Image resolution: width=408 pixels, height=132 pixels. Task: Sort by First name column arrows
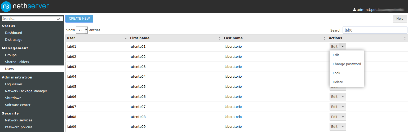tap(220, 38)
